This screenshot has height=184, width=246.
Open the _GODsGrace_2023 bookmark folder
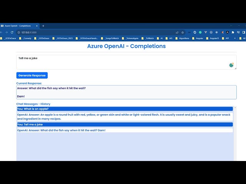point(63,38)
